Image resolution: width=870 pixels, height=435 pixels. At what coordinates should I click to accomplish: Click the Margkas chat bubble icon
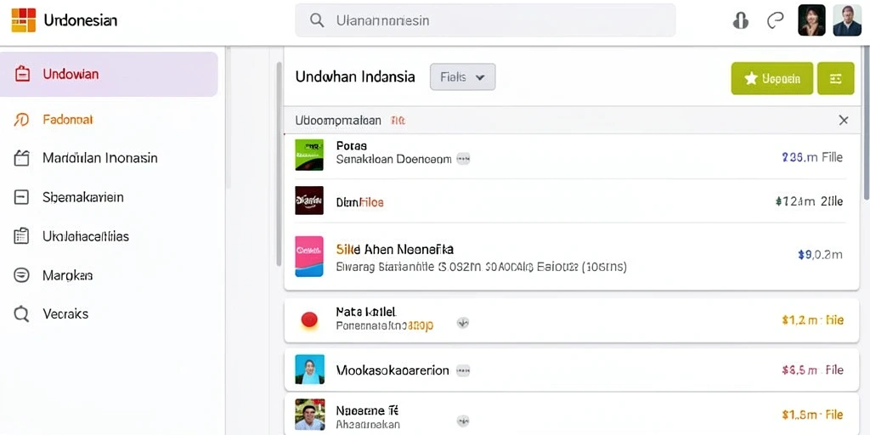coord(21,275)
